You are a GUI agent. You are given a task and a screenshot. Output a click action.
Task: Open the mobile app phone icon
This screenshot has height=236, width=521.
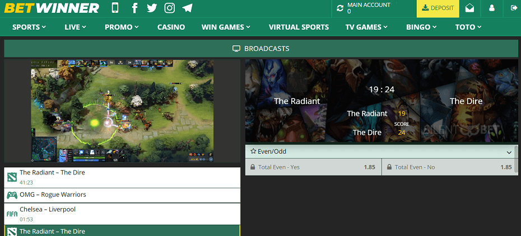click(115, 8)
